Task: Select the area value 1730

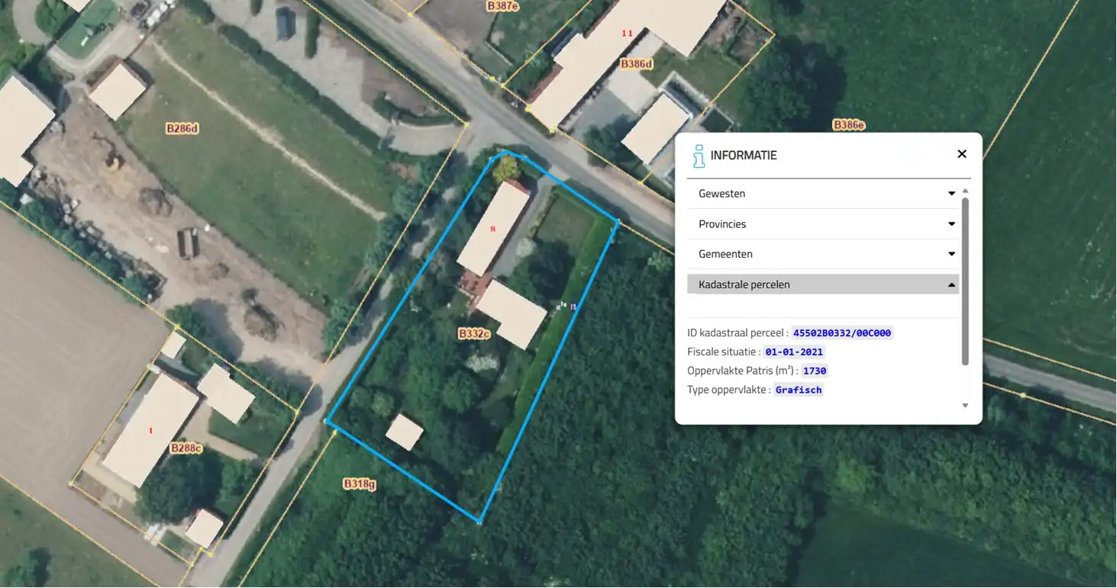Action: 815,371
